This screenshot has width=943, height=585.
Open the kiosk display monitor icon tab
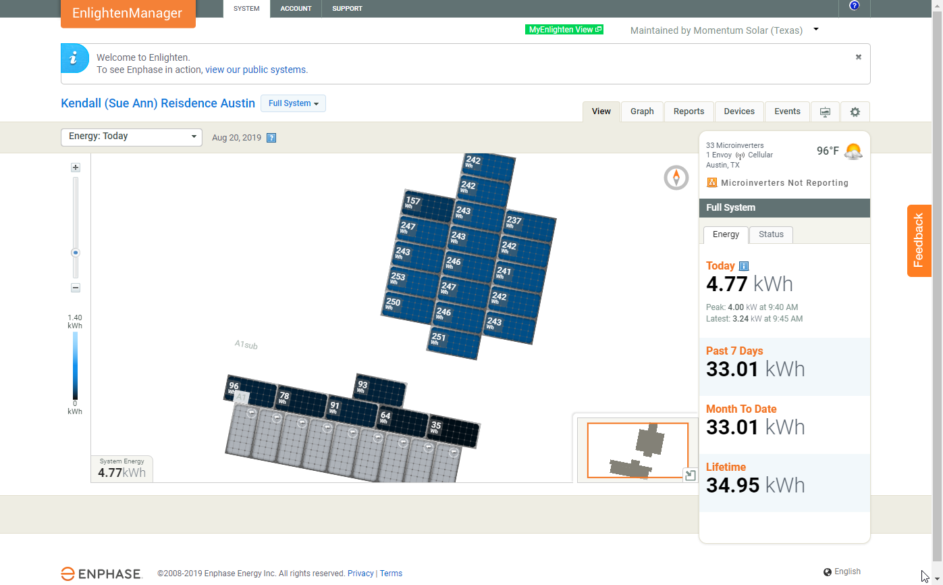tap(824, 112)
